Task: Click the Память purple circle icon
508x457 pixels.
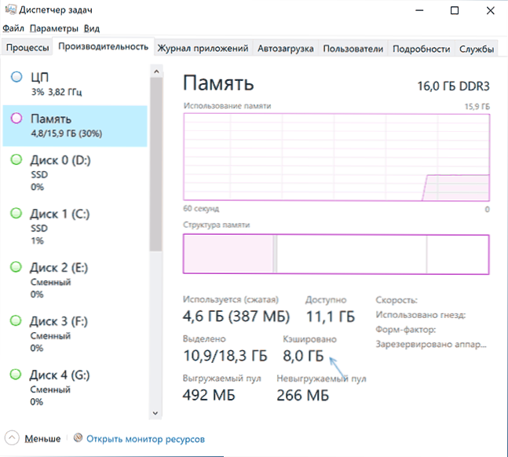Action: 16,119
